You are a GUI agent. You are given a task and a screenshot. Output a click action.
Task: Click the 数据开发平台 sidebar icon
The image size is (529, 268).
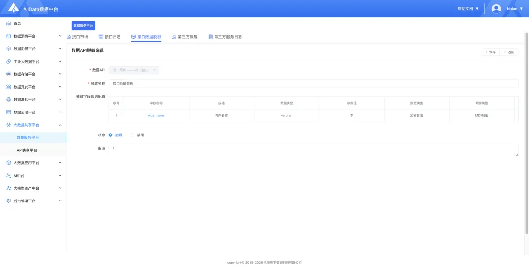9,87
